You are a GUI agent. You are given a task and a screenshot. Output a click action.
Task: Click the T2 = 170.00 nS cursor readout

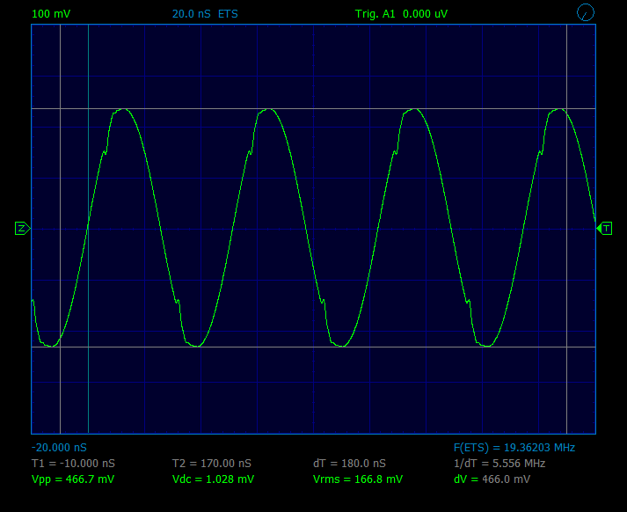click(x=212, y=464)
